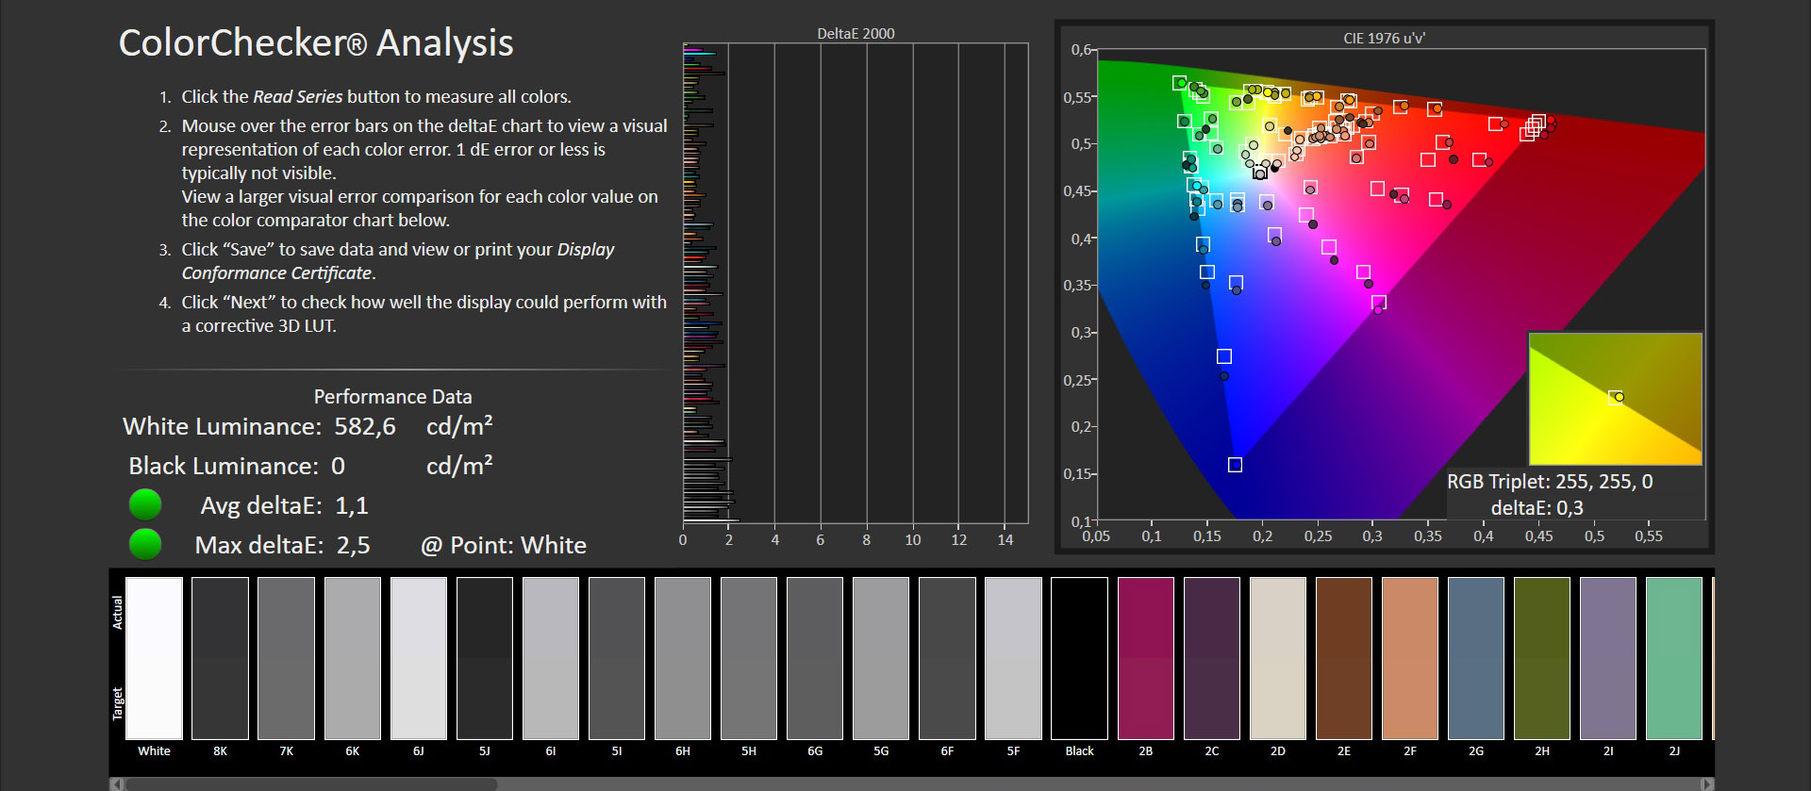
Task: Pick the 2B magenta swatch
Action: click(1145, 658)
